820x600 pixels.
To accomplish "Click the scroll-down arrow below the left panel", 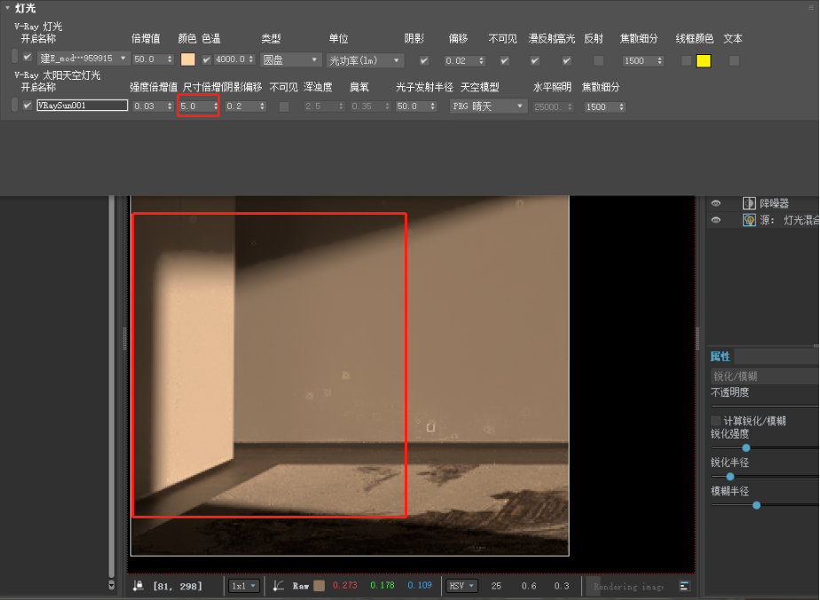I will point(111,586).
